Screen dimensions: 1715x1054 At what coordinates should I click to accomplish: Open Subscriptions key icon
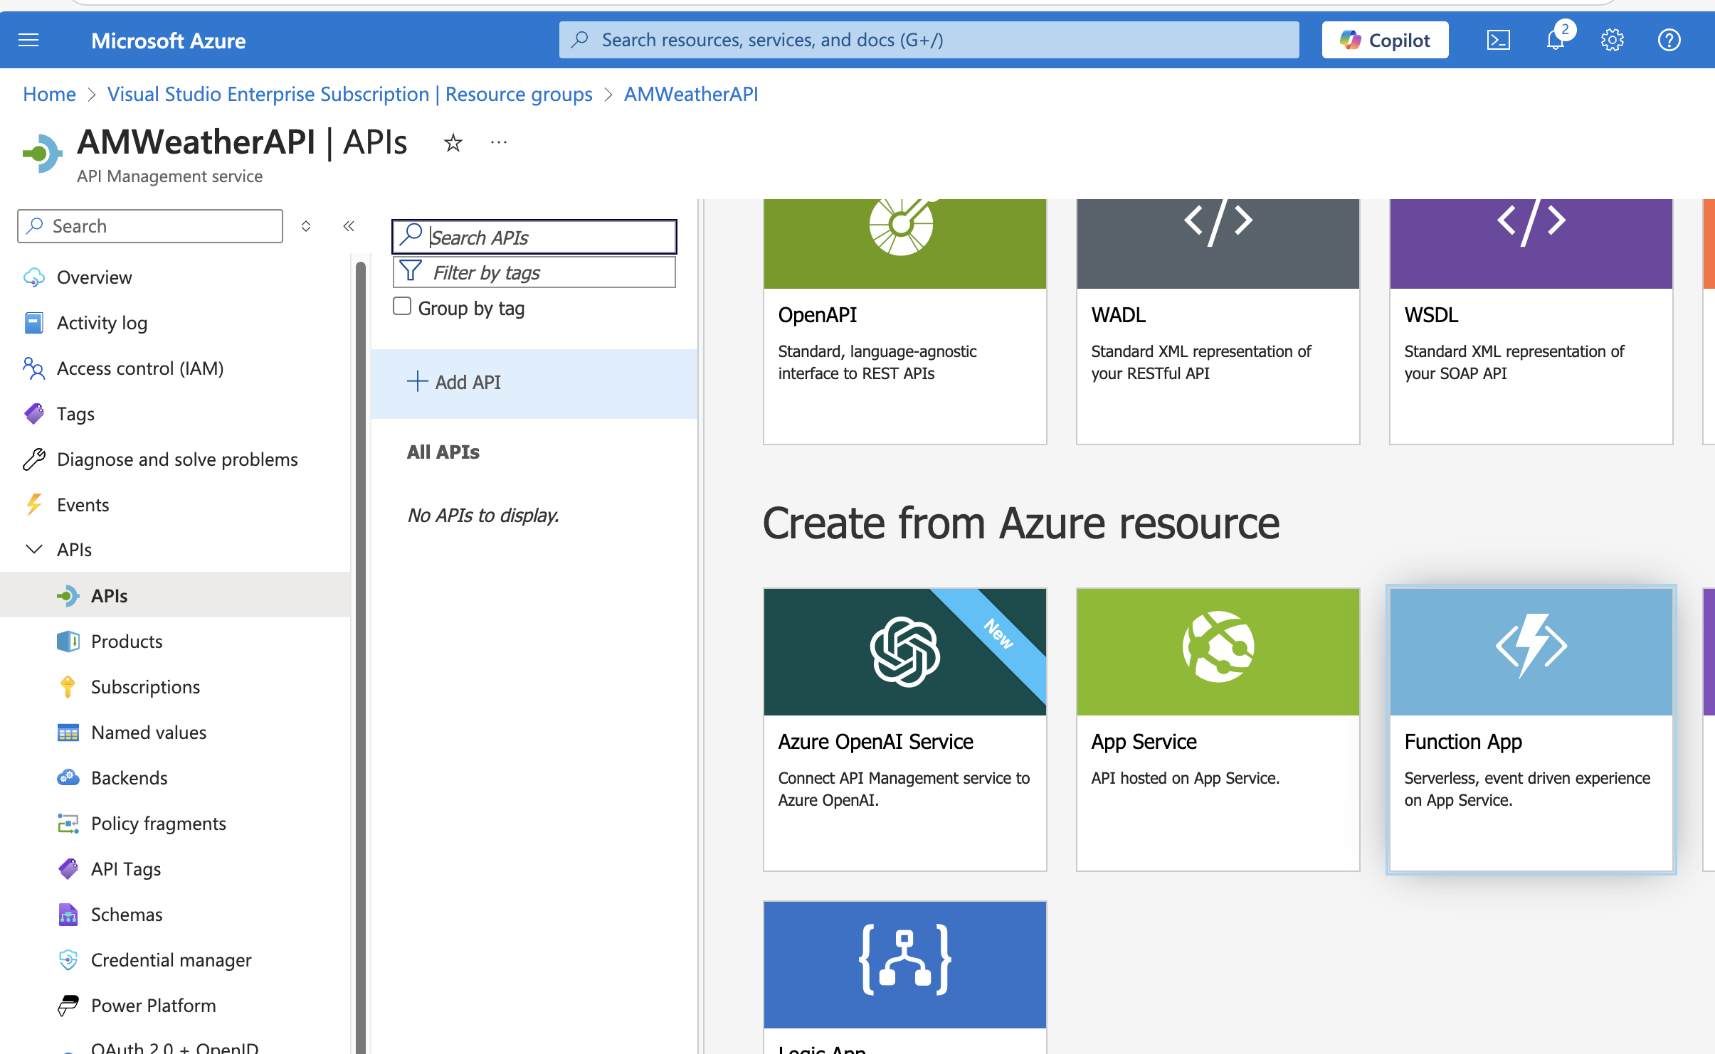coord(68,687)
